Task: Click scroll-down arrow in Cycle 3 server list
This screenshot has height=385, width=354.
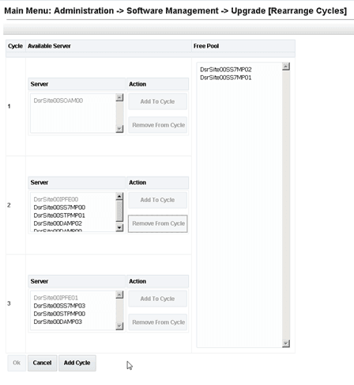Action: pos(119,326)
